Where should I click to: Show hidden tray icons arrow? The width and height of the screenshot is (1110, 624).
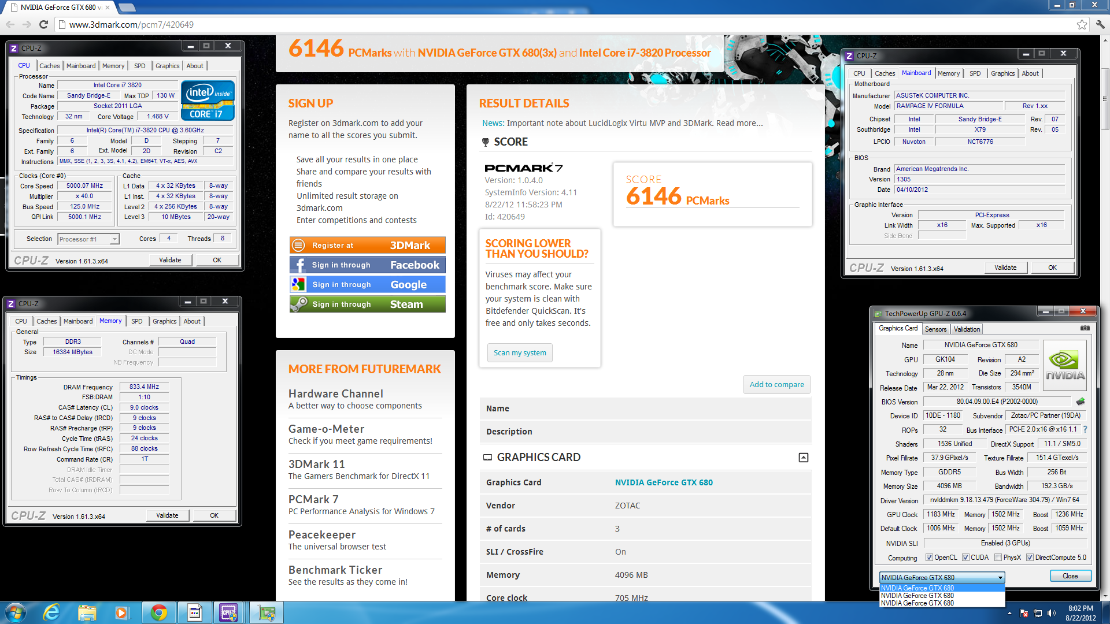pos(1009,613)
